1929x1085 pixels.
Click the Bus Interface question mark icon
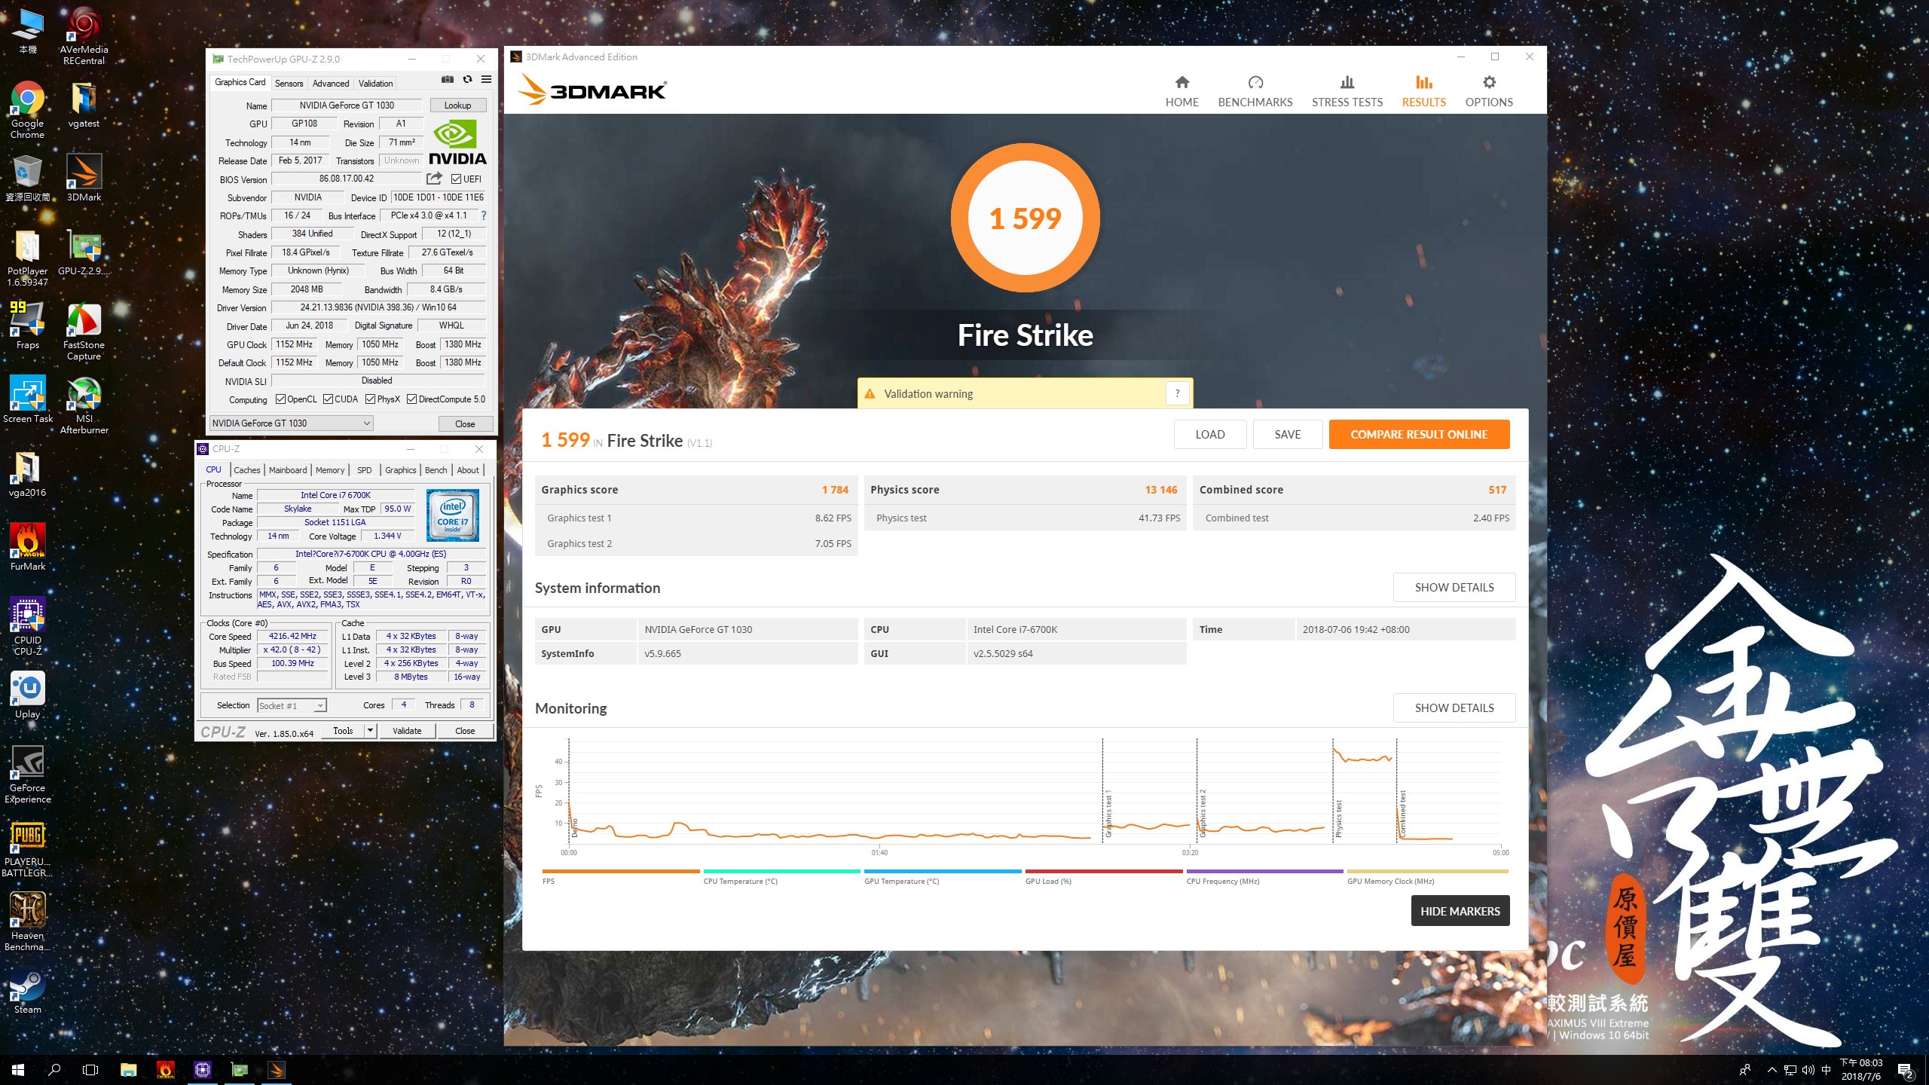[483, 215]
